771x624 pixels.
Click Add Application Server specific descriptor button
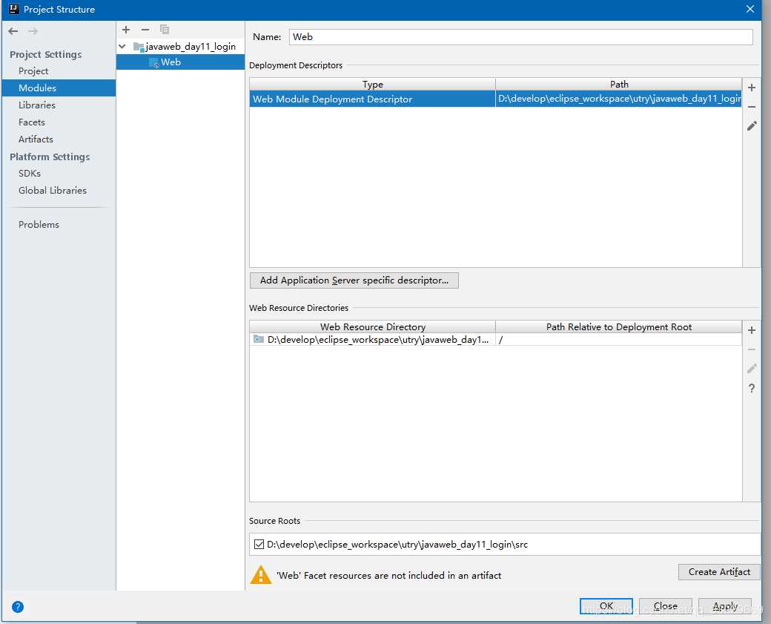pyautogui.click(x=354, y=280)
